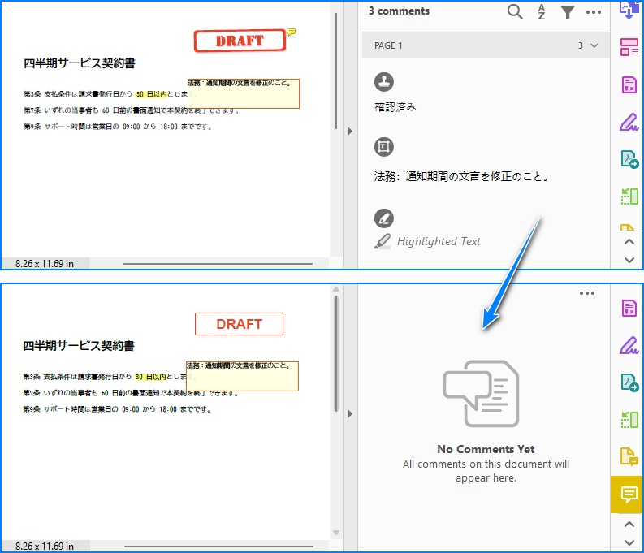This screenshot has width=644, height=553.
Task: Click the lower 8.26 x 11.69 in page size
Action: point(45,547)
